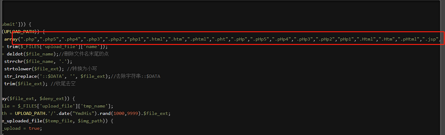Click the array keyword in the highlighted line
This screenshot has width=445, height=135.
point(11,39)
